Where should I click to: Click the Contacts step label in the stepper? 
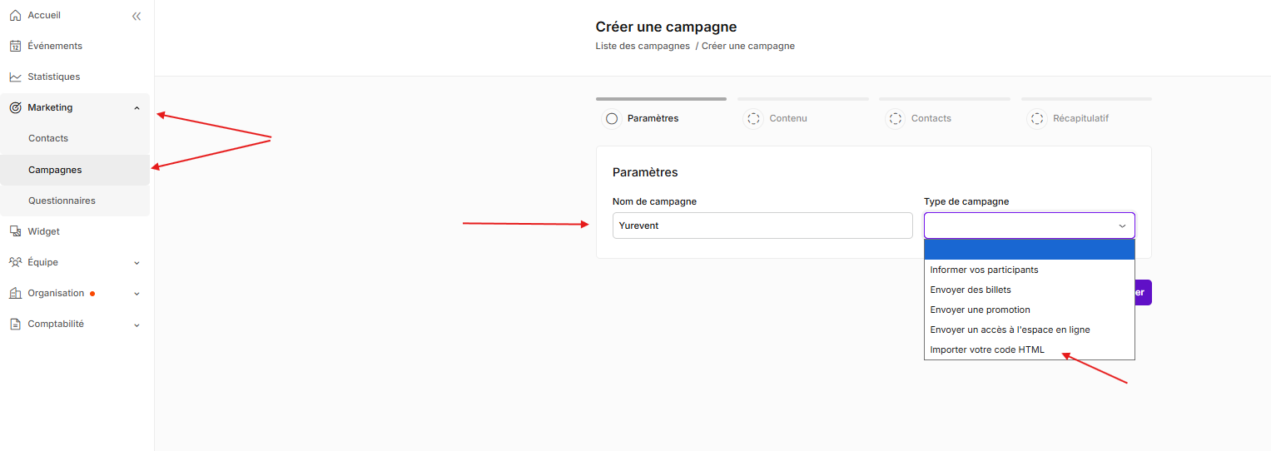point(931,118)
